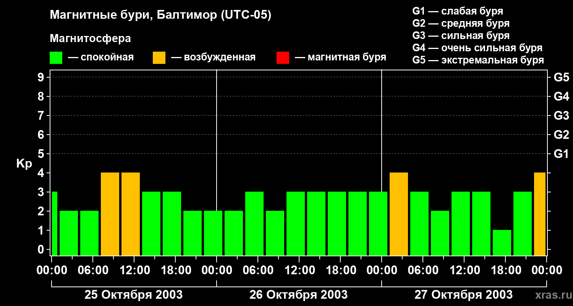The width and height of the screenshot is (573, 306).
Task: Click the Kp 3 bar starting 06:00 on 26 October
Action: pos(254,223)
